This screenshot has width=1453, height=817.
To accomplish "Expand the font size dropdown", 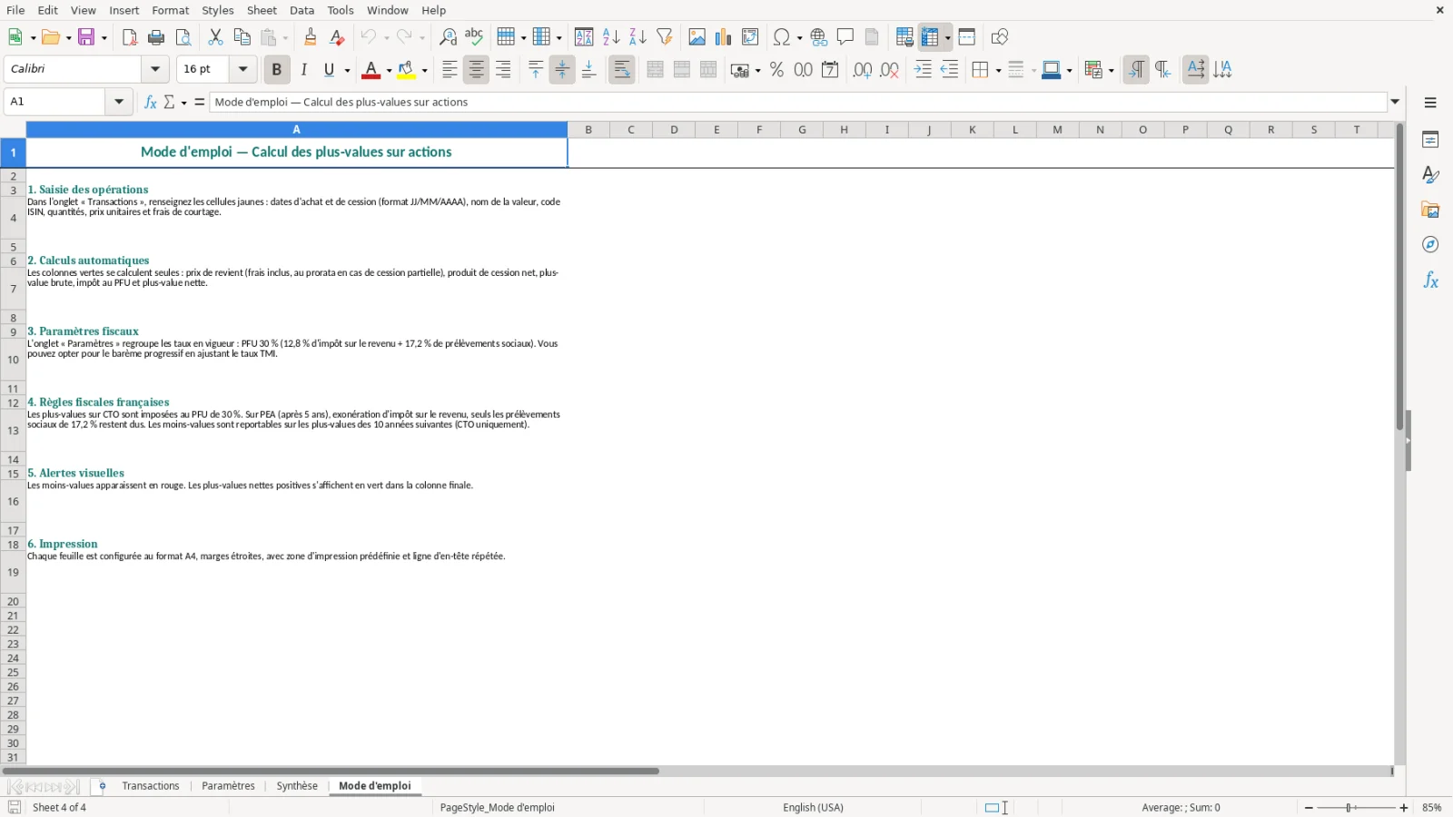I will coord(242,69).
